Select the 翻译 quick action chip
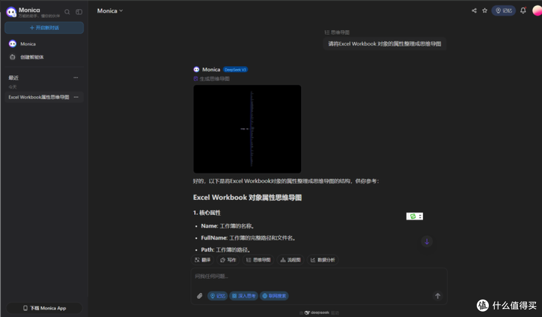 (203, 260)
